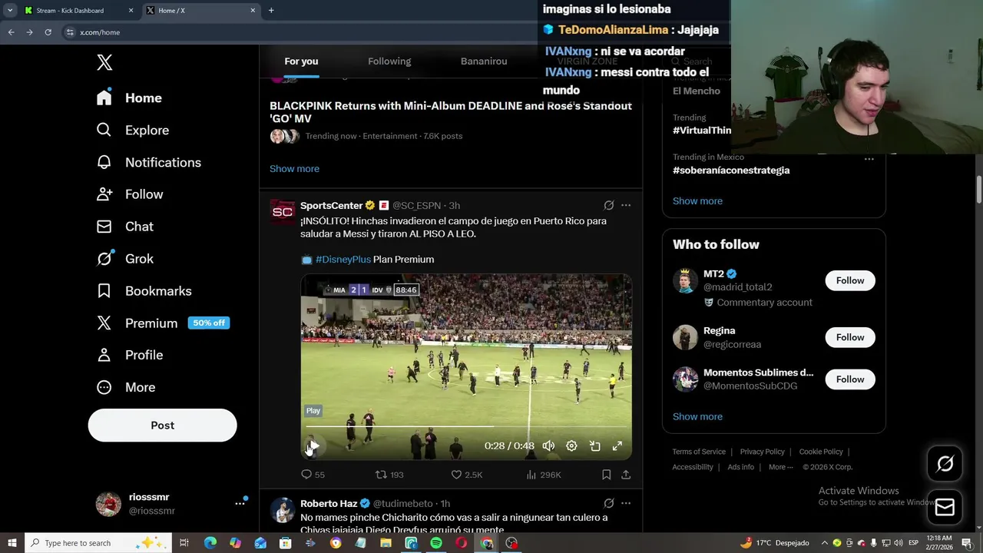Screen dimensions: 983x553
Task: Expand browser tab search dropdown
Action: (x=10, y=11)
